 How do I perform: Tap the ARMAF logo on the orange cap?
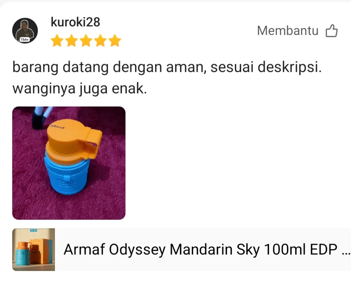pos(57,127)
